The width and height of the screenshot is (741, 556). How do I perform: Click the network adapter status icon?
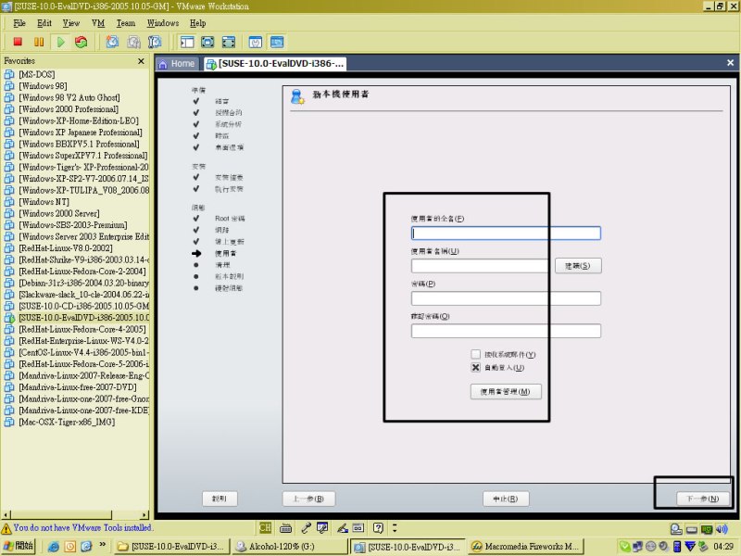(x=707, y=529)
